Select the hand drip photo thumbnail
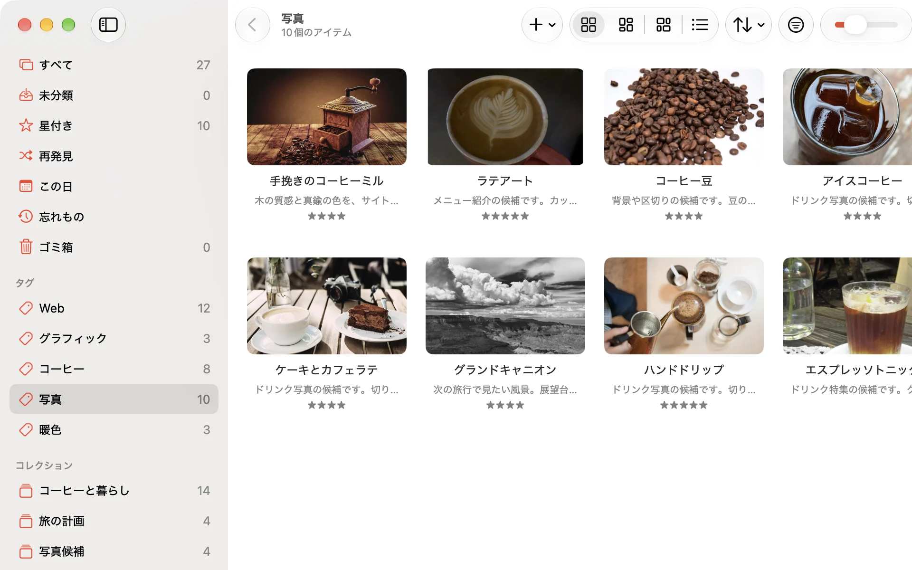Image resolution: width=912 pixels, height=570 pixels. click(x=684, y=306)
